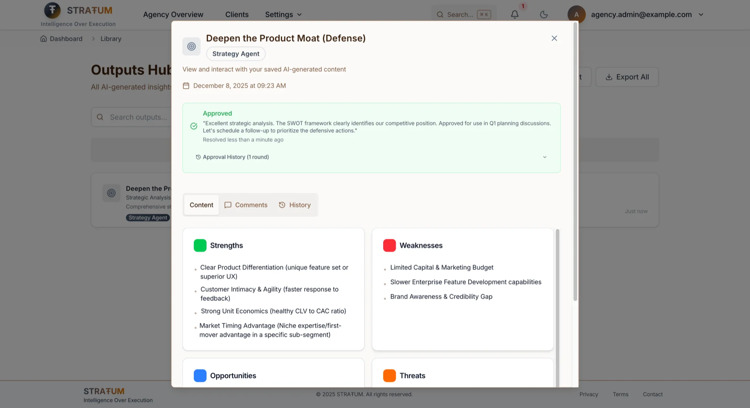The image size is (750, 408).
Task: Switch to the History tab
Action: 295,205
